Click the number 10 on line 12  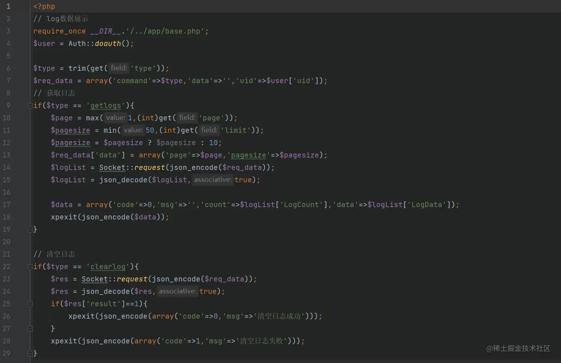pyautogui.click(x=214, y=143)
